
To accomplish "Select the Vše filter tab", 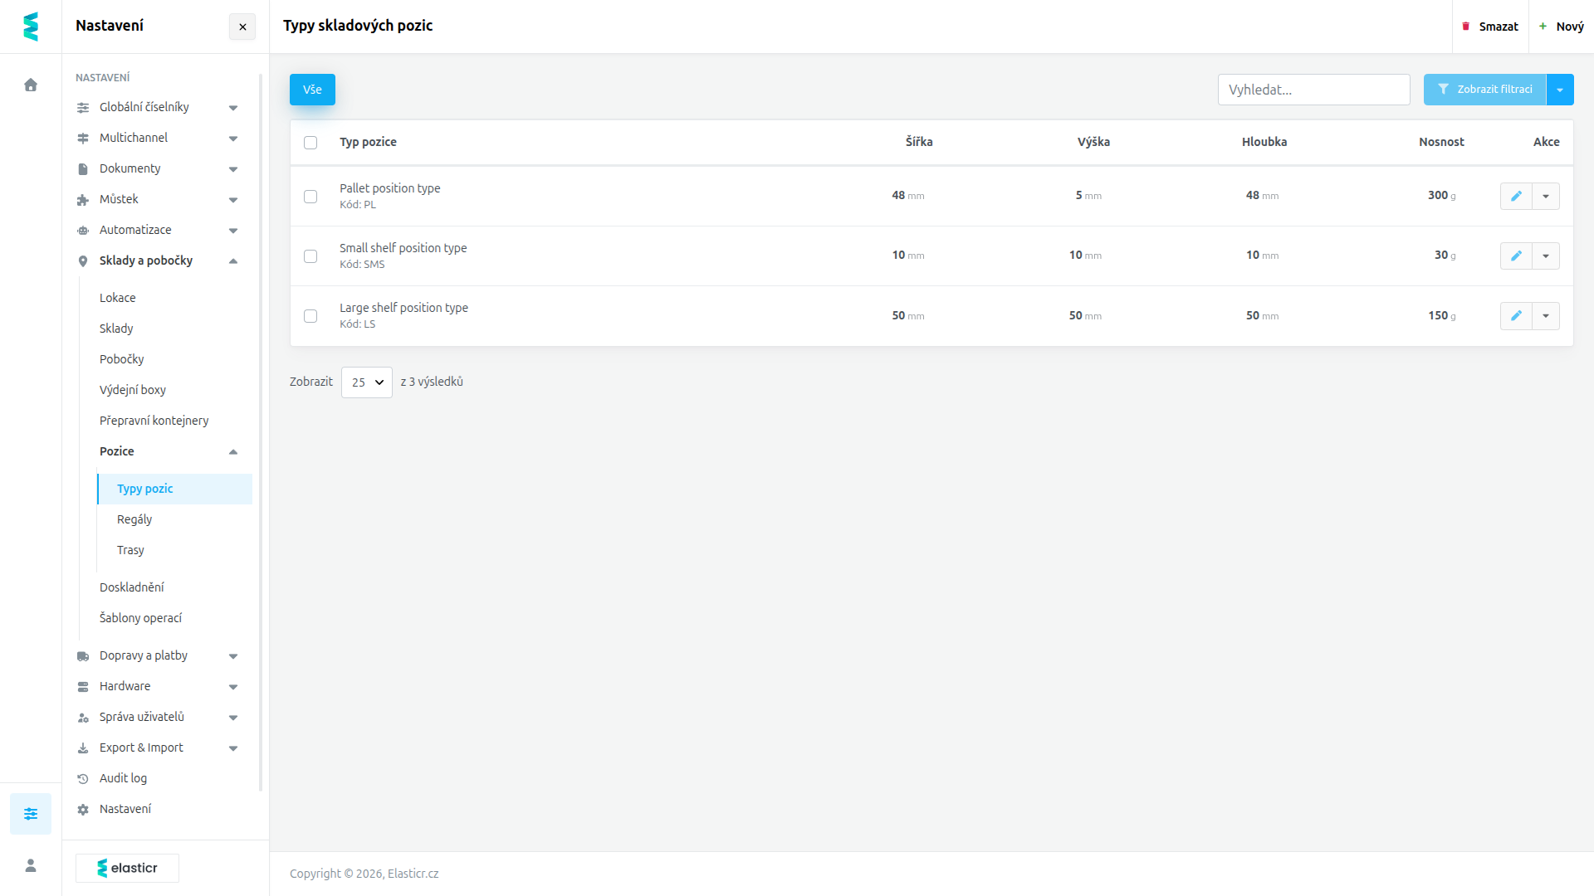I will coord(312,90).
